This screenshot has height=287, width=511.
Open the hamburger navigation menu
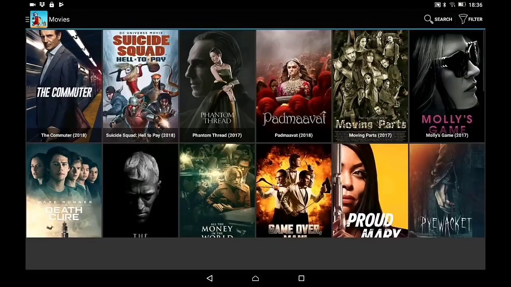[x=27, y=19]
